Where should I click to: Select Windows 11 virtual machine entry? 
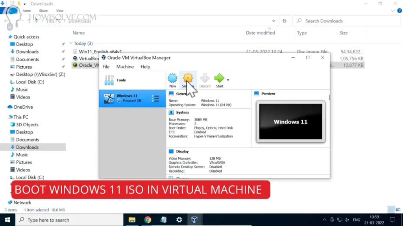point(132,98)
